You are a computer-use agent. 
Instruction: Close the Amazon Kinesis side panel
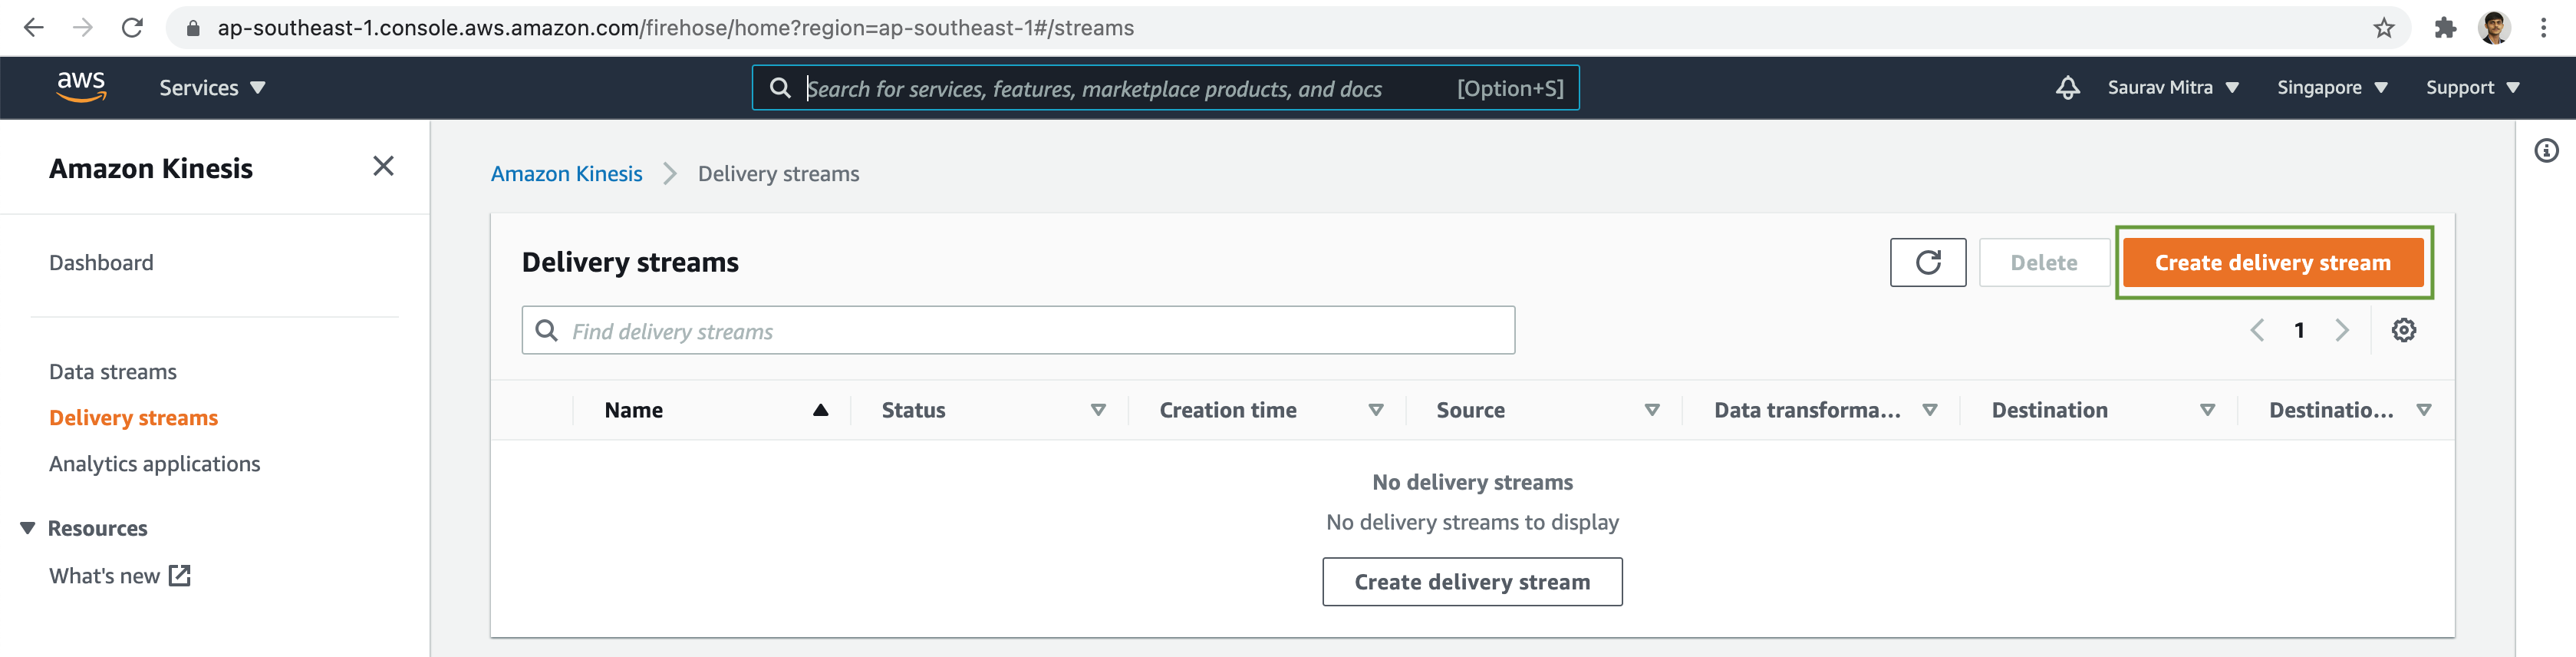[383, 166]
